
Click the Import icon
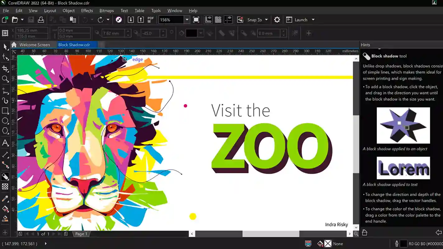pyautogui.click(x=131, y=20)
